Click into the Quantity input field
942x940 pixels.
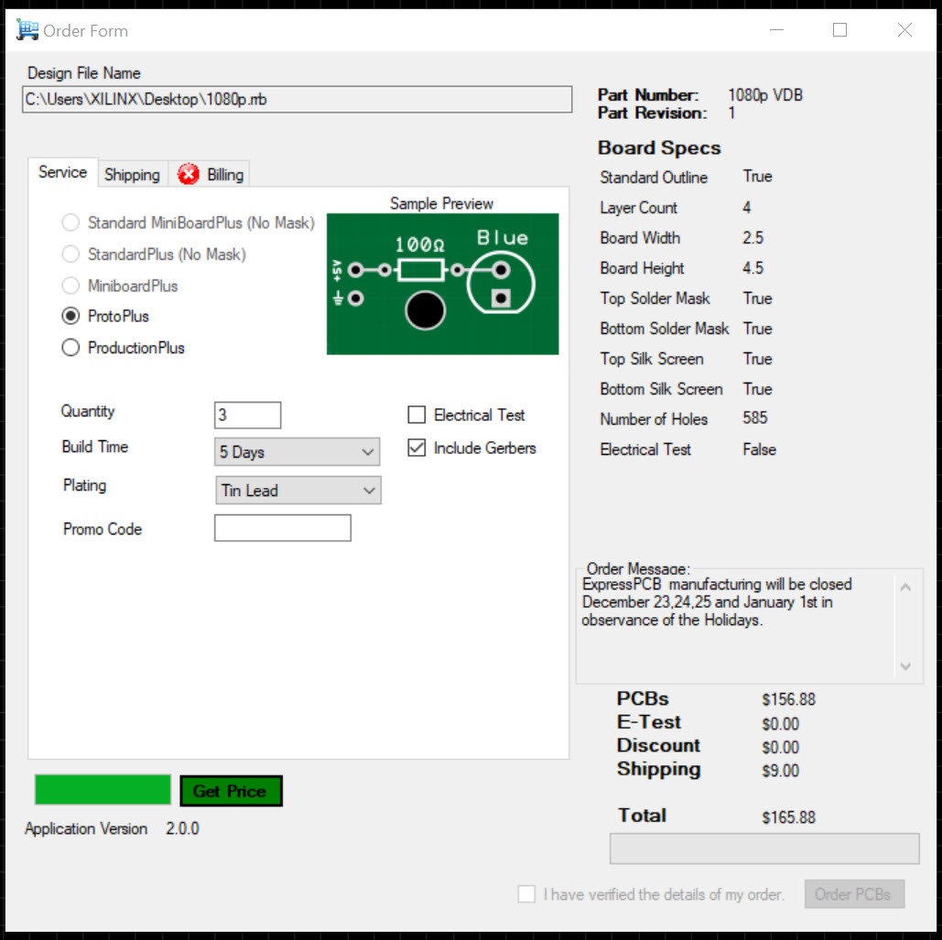tap(247, 415)
